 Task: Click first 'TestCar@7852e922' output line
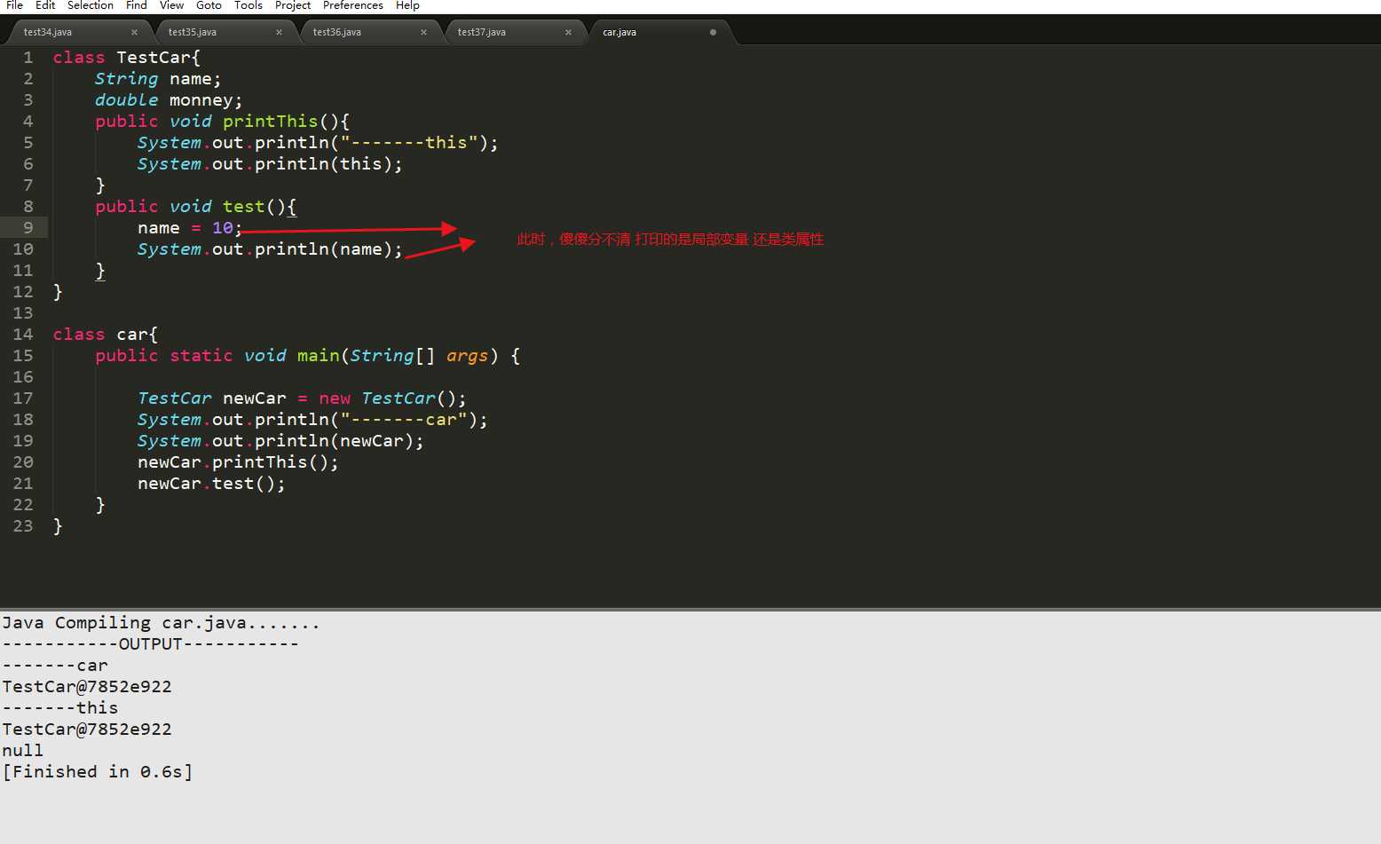click(x=87, y=686)
